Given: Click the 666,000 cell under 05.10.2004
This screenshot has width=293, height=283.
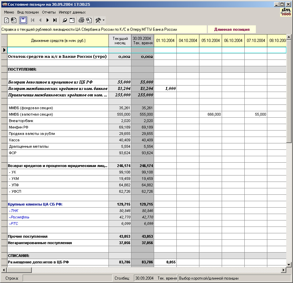Looking at the screenshot, I should pyautogui.click(x=211, y=114).
